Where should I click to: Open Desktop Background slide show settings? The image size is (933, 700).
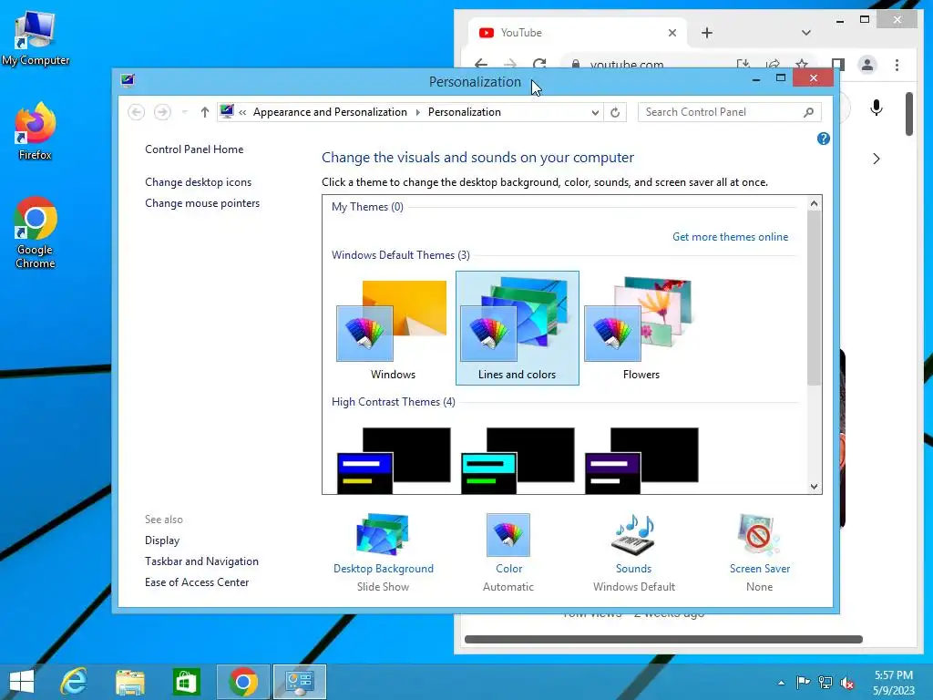click(383, 534)
